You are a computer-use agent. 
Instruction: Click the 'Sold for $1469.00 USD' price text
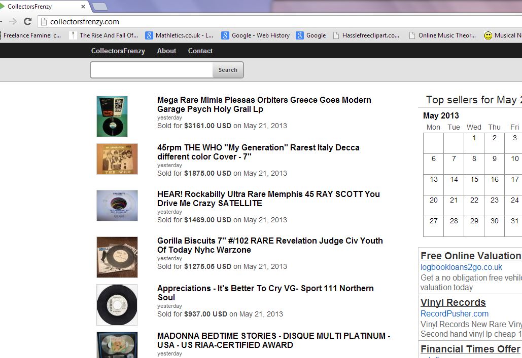pos(194,220)
